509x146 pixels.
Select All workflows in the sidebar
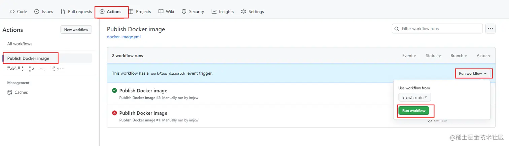point(20,44)
